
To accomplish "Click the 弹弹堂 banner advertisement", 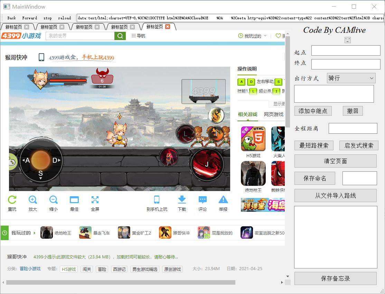I will [x=263, y=205].
